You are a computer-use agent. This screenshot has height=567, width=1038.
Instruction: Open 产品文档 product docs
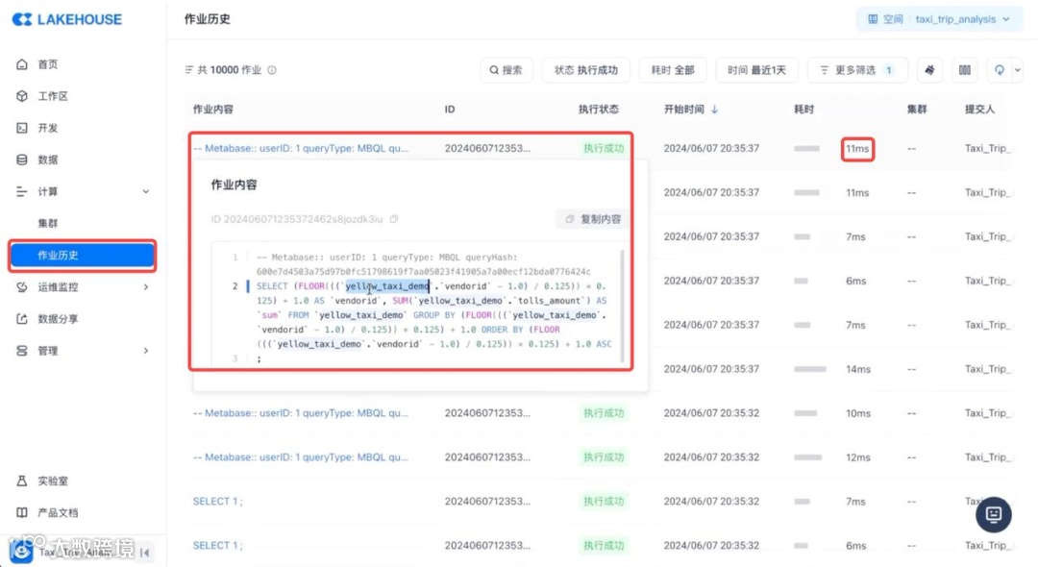(x=59, y=513)
